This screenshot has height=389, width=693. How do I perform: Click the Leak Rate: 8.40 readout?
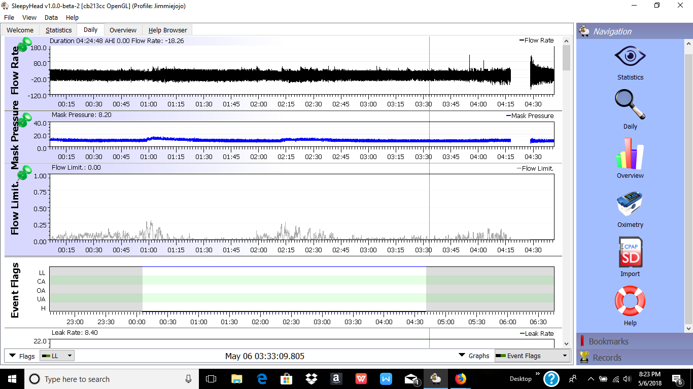(x=75, y=333)
